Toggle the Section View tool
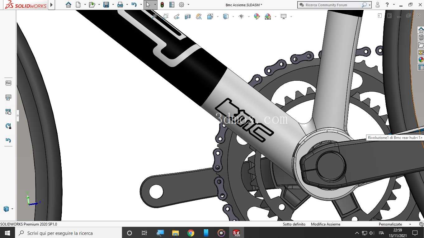This screenshot has height=238, width=424. [188, 17]
